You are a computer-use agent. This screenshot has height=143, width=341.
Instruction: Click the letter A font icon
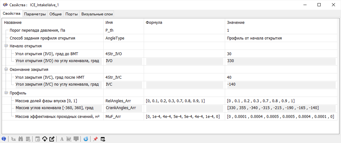[x=62, y=139]
